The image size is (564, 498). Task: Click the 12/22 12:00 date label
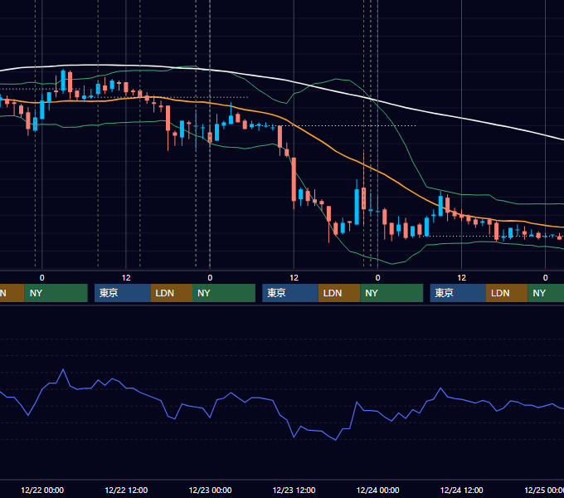point(126,490)
